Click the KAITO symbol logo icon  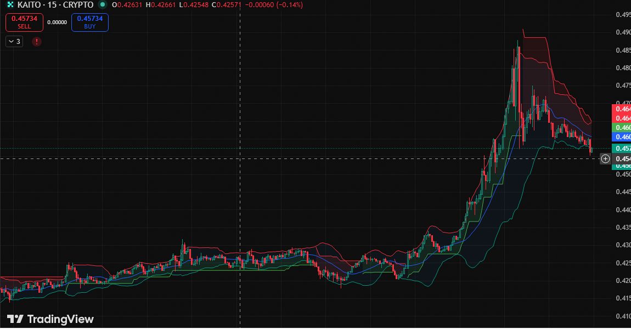coord(10,5)
